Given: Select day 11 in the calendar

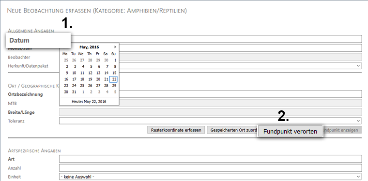Looking at the screenshot, I should pos(82,73).
